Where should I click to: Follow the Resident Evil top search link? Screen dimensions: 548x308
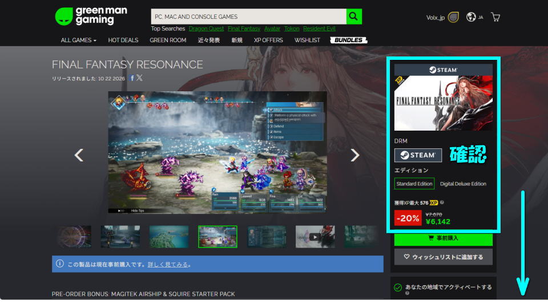click(x=319, y=29)
